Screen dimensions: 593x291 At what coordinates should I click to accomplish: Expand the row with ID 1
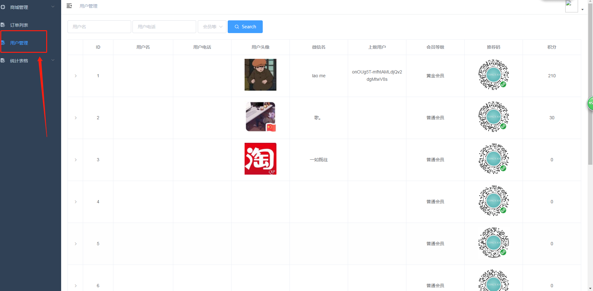click(75, 76)
